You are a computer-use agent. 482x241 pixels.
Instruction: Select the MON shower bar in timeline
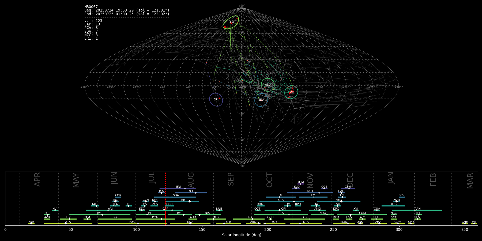(344, 223)
